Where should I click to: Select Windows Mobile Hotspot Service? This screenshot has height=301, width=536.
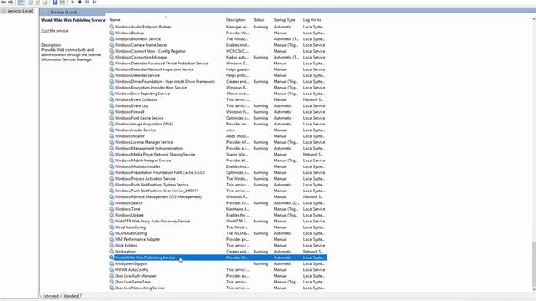(218, 161)
